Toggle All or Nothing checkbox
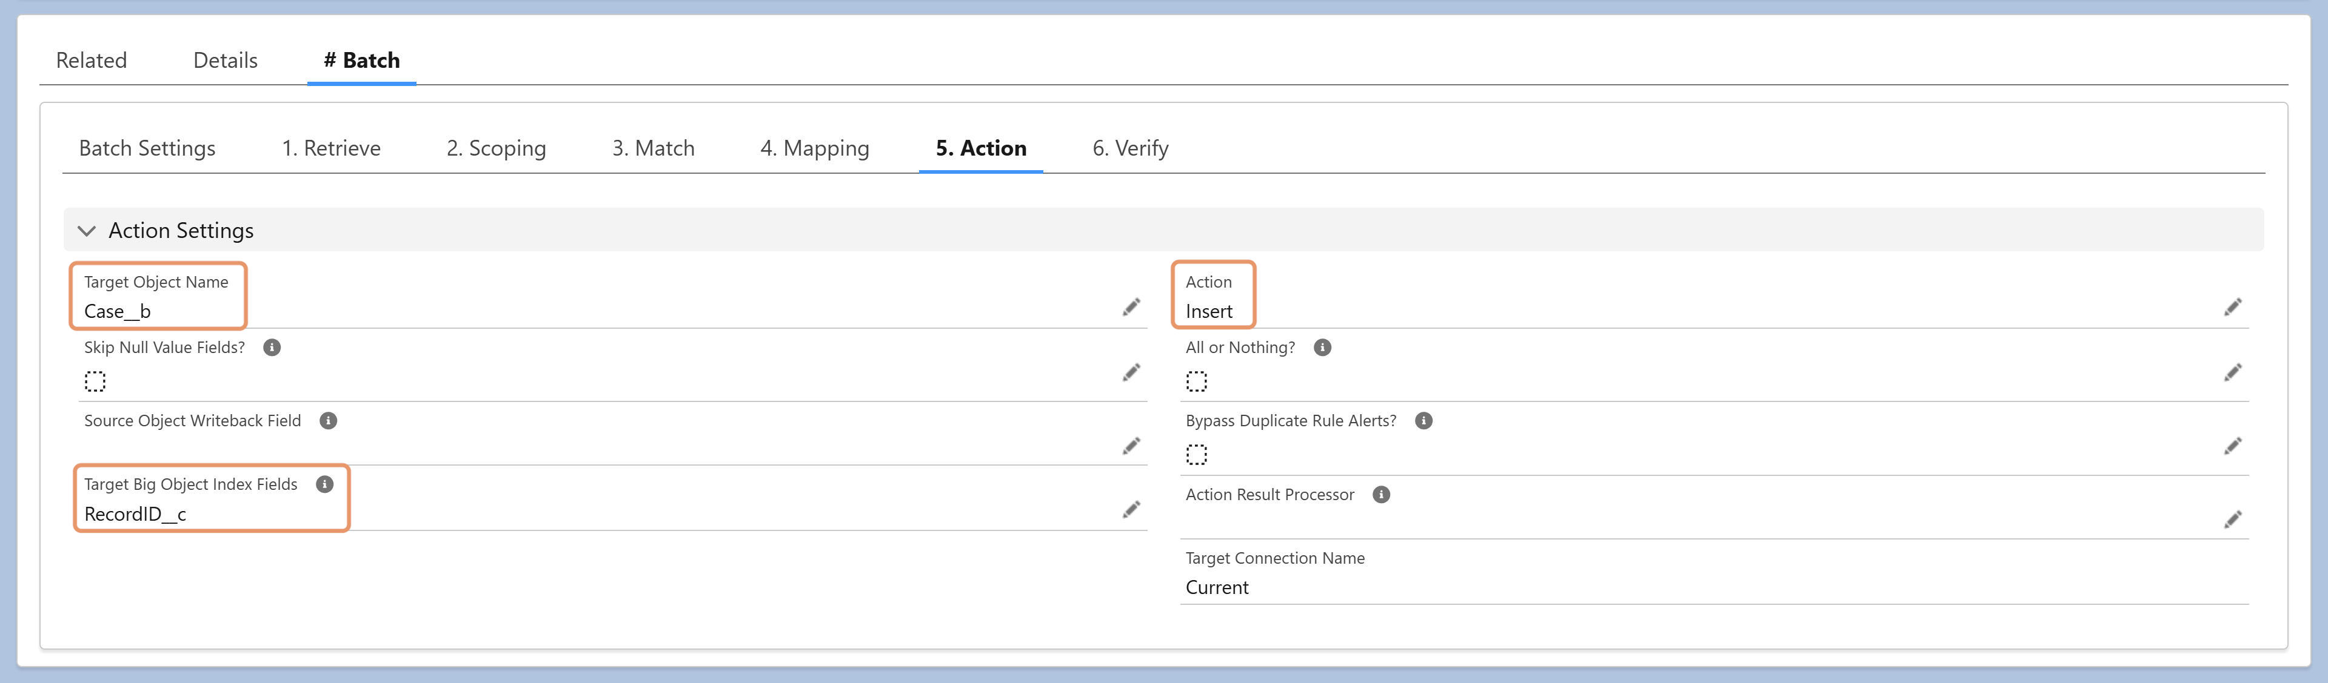2328x683 pixels. tap(1197, 381)
